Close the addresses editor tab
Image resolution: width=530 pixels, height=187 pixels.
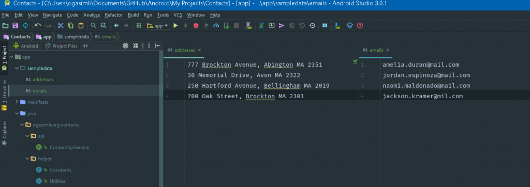[x=199, y=50]
